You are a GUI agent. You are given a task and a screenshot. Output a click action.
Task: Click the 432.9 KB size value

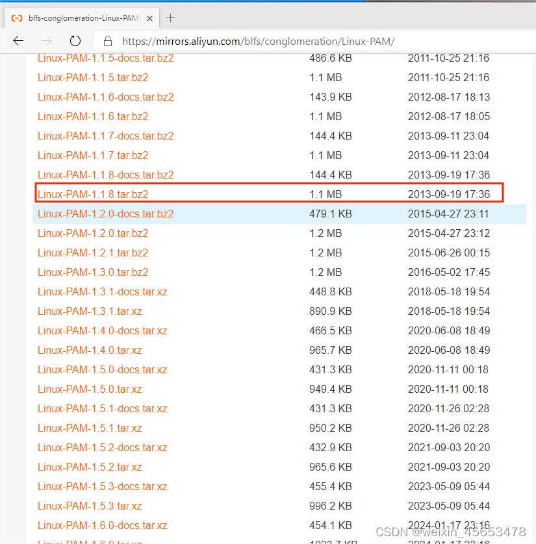331,447
